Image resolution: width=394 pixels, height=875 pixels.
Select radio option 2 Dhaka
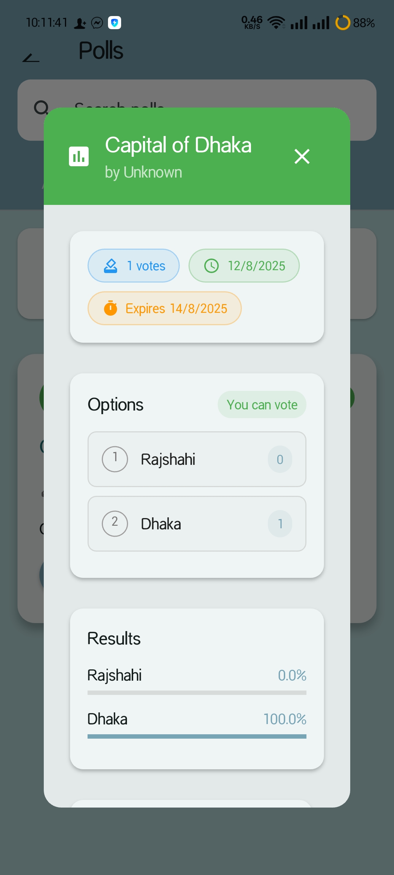click(115, 524)
